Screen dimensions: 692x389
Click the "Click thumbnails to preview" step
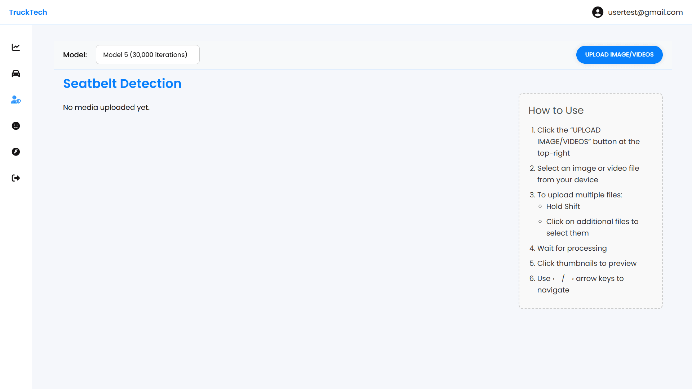[587, 263]
